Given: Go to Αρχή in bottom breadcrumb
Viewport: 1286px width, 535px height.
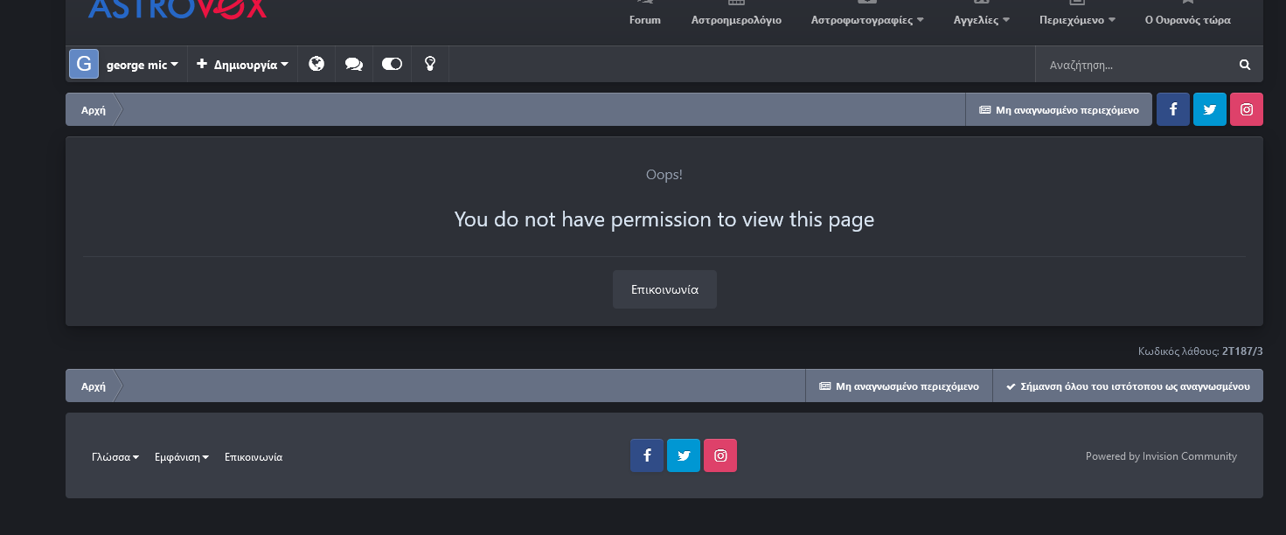Looking at the screenshot, I should (94, 386).
